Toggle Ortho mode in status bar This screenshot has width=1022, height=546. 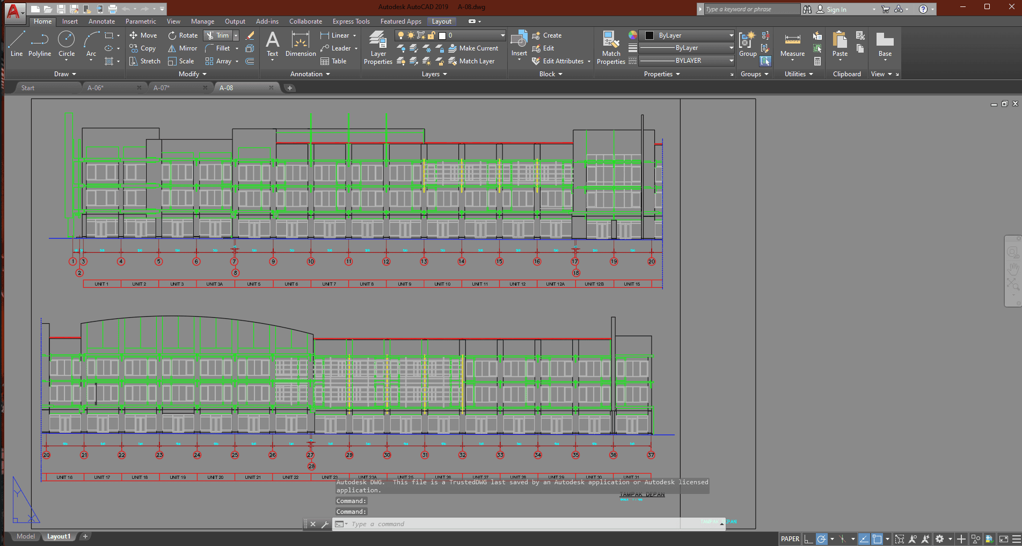click(808, 539)
